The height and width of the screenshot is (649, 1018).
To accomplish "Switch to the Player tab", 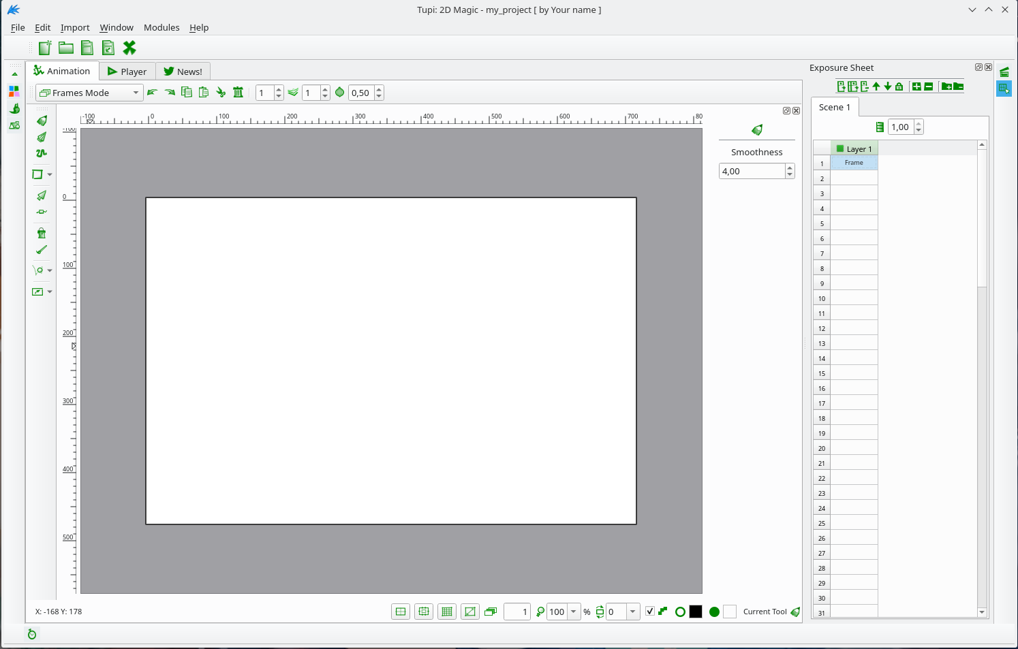I will coord(127,72).
